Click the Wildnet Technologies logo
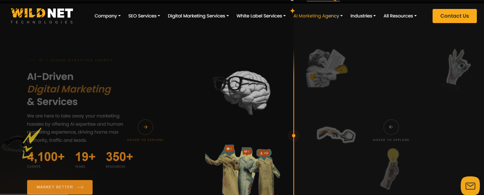 pyautogui.click(x=42, y=16)
